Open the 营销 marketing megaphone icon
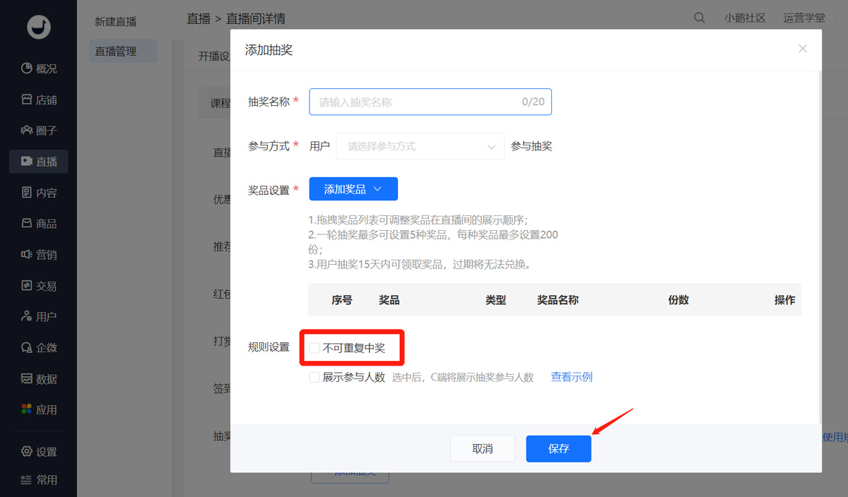The height and width of the screenshot is (497, 848). pos(27,255)
